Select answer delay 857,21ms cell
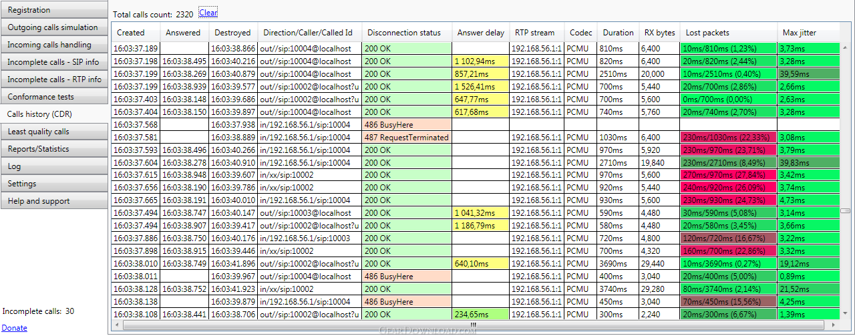This screenshot has width=855, height=336. click(480, 74)
